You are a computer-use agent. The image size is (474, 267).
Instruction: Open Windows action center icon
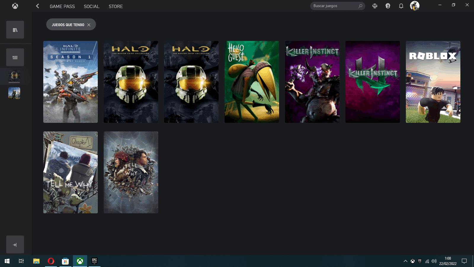coord(464,261)
